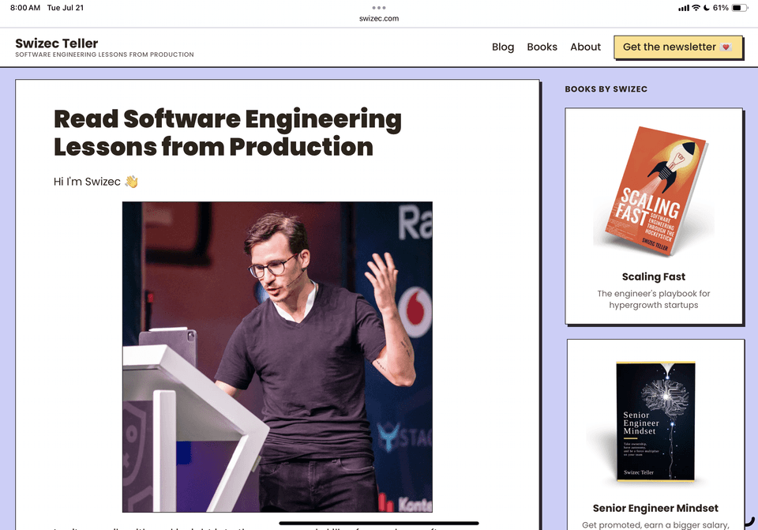Click the waving hand emoji
Screen dimensions: 758x530
click(x=132, y=182)
